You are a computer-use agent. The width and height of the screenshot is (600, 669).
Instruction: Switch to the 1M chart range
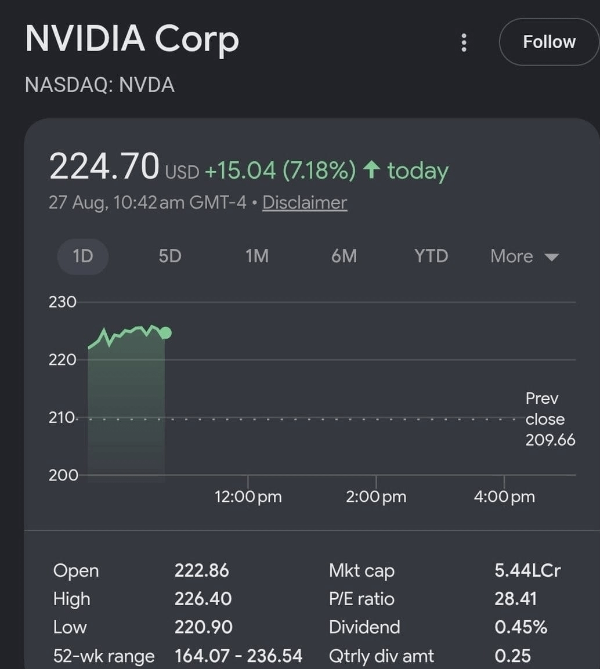257,256
